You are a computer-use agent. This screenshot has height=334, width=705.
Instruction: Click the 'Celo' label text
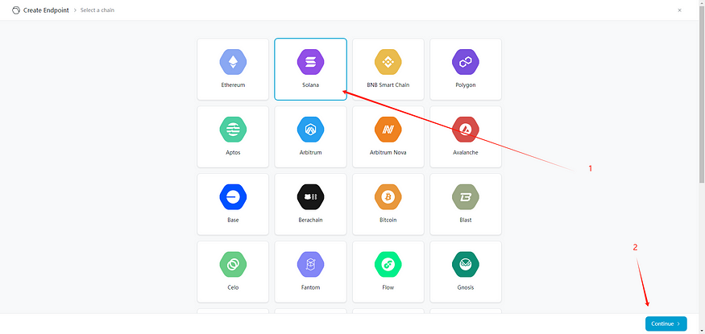coord(233,287)
